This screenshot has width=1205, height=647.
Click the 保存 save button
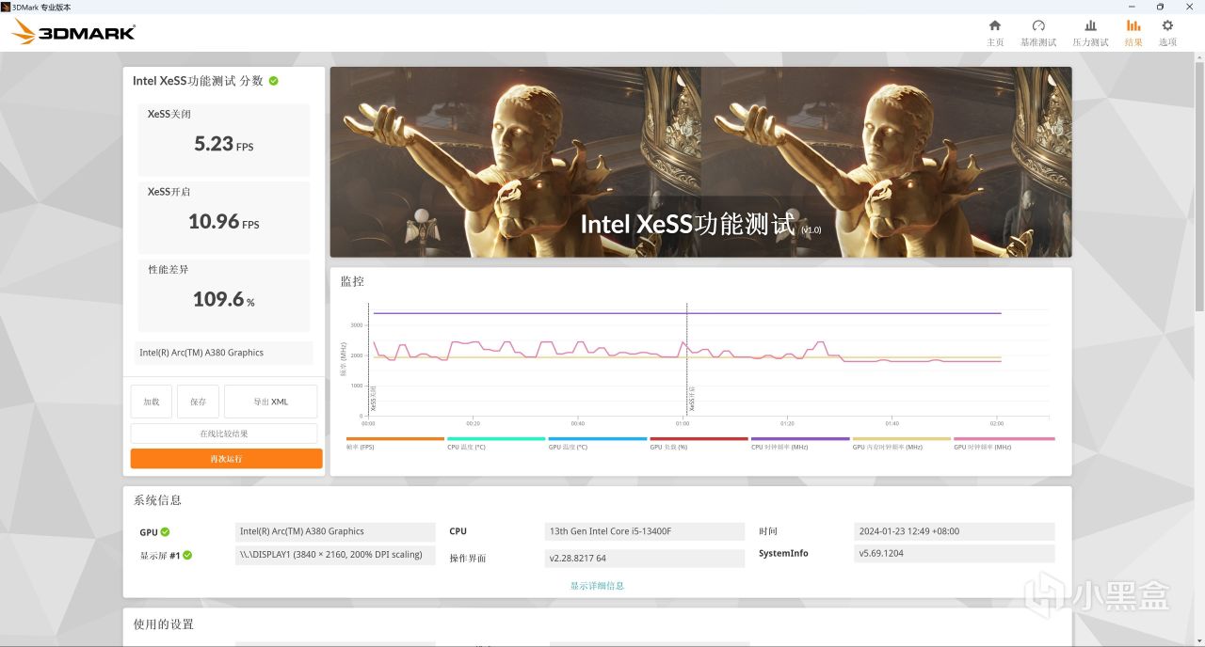(x=198, y=402)
